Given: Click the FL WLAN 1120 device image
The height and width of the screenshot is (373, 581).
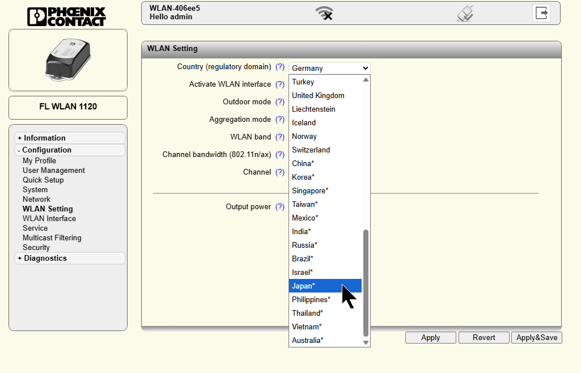Looking at the screenshot, I should click(68, 60).
